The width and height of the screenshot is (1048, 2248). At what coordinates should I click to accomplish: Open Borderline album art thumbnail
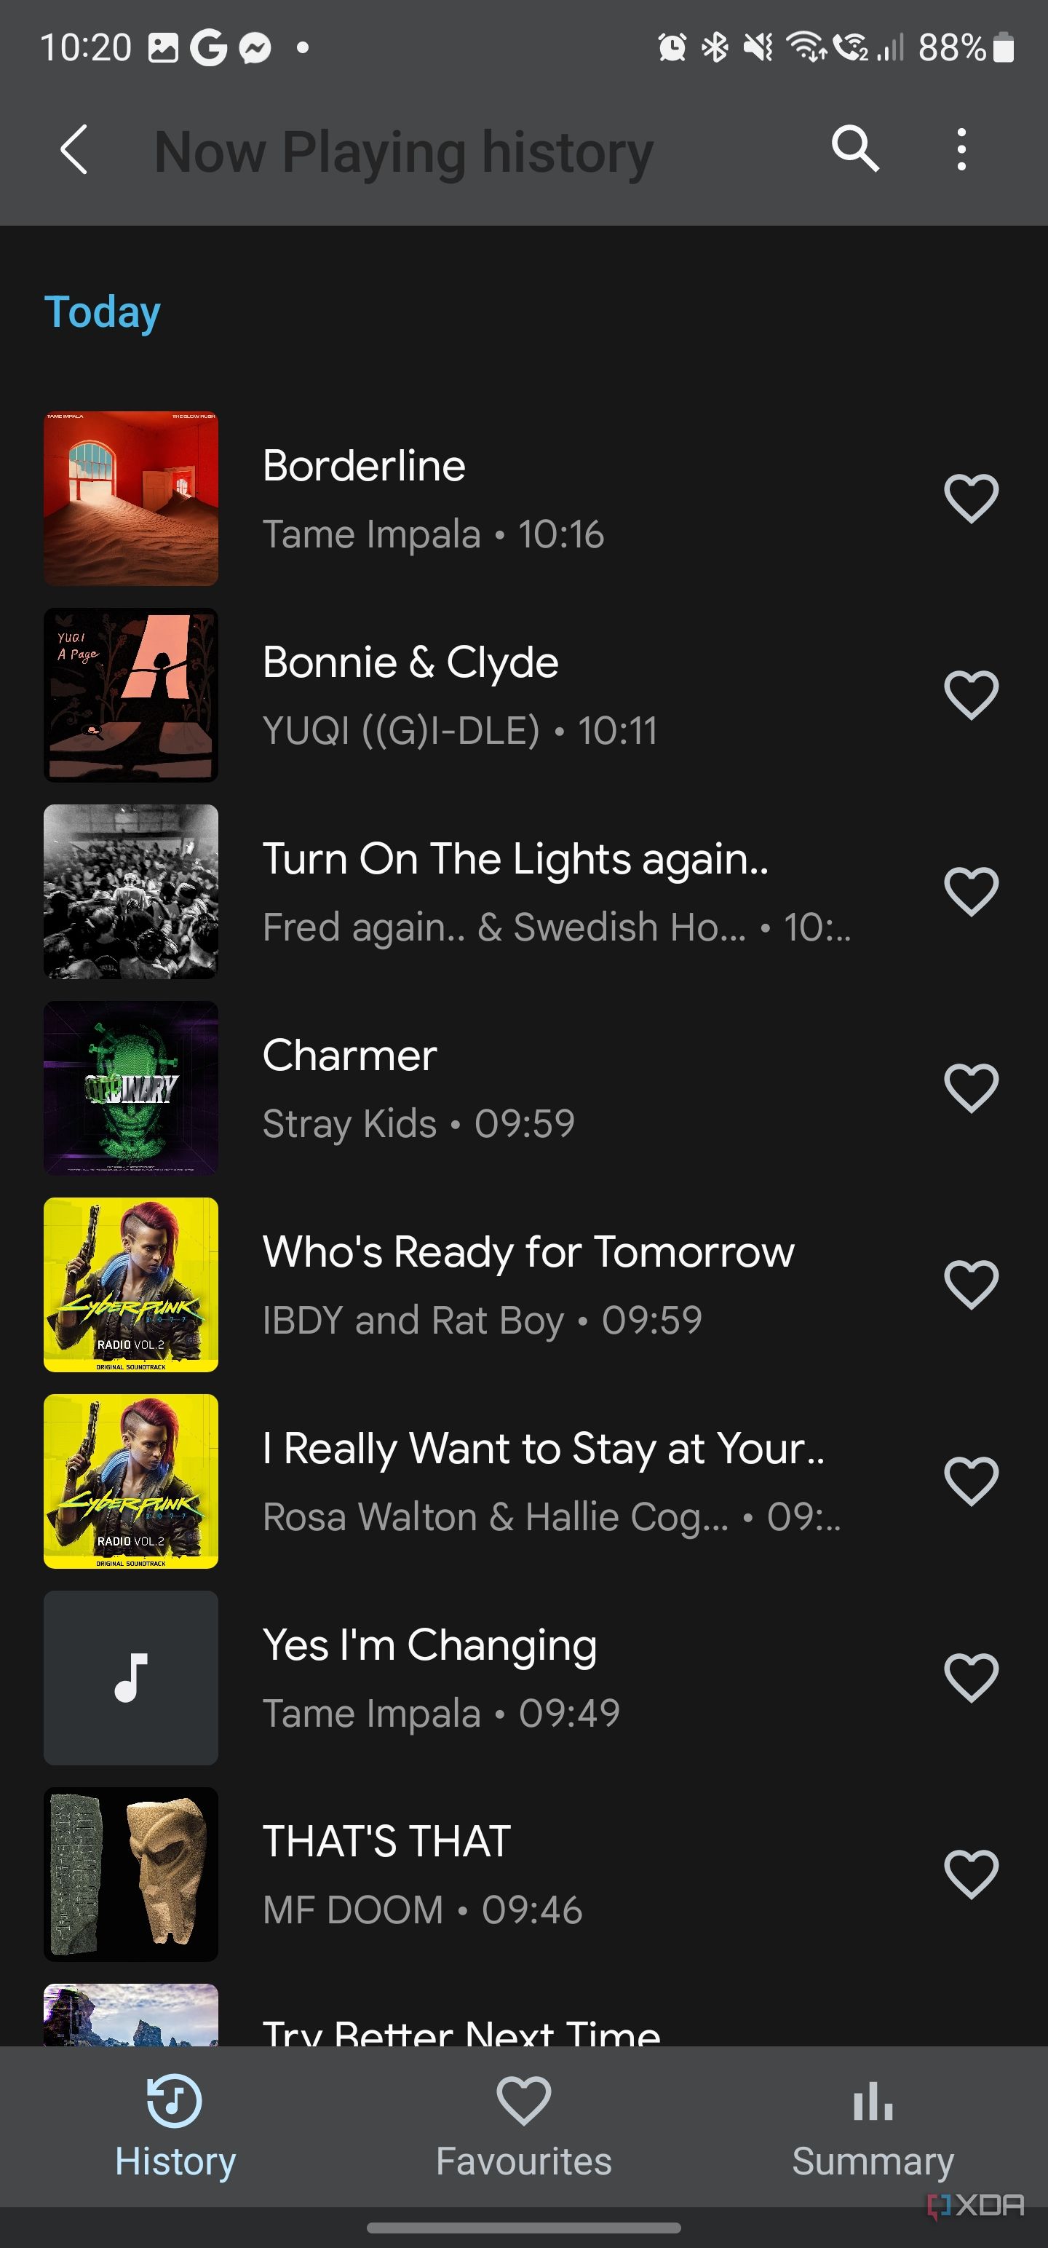click(131, 498)
